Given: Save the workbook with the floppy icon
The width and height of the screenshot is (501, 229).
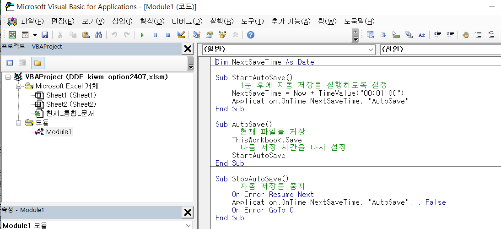Looking at the screenshot, I should point(45,35).
